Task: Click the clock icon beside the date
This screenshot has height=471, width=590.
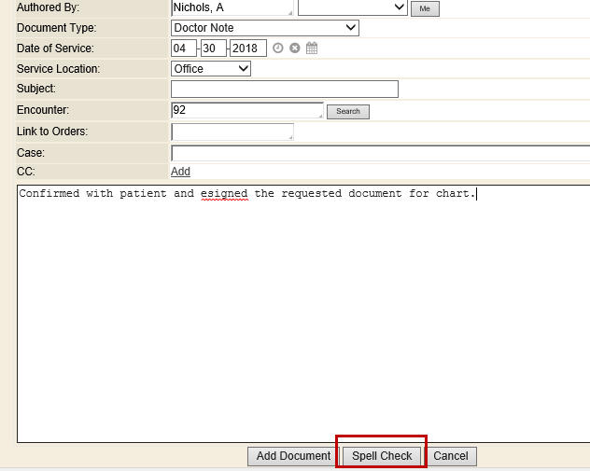Action: (278, 48)
